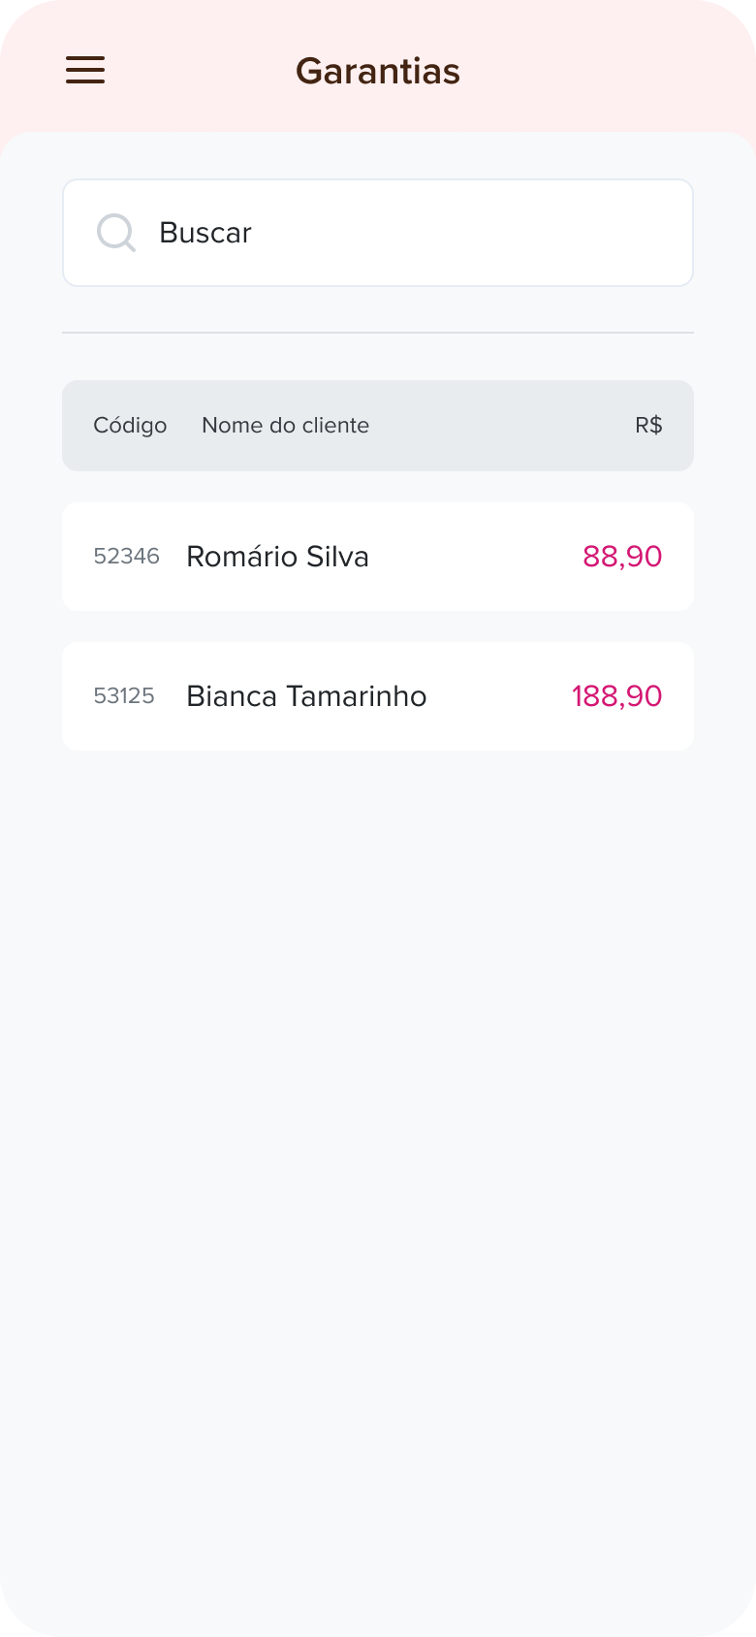
Task: Click blank header space left of R$
Action: [x=504, y=426]
